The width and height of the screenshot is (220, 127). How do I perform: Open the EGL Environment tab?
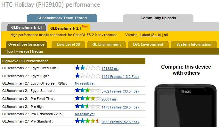coord(148,44)
